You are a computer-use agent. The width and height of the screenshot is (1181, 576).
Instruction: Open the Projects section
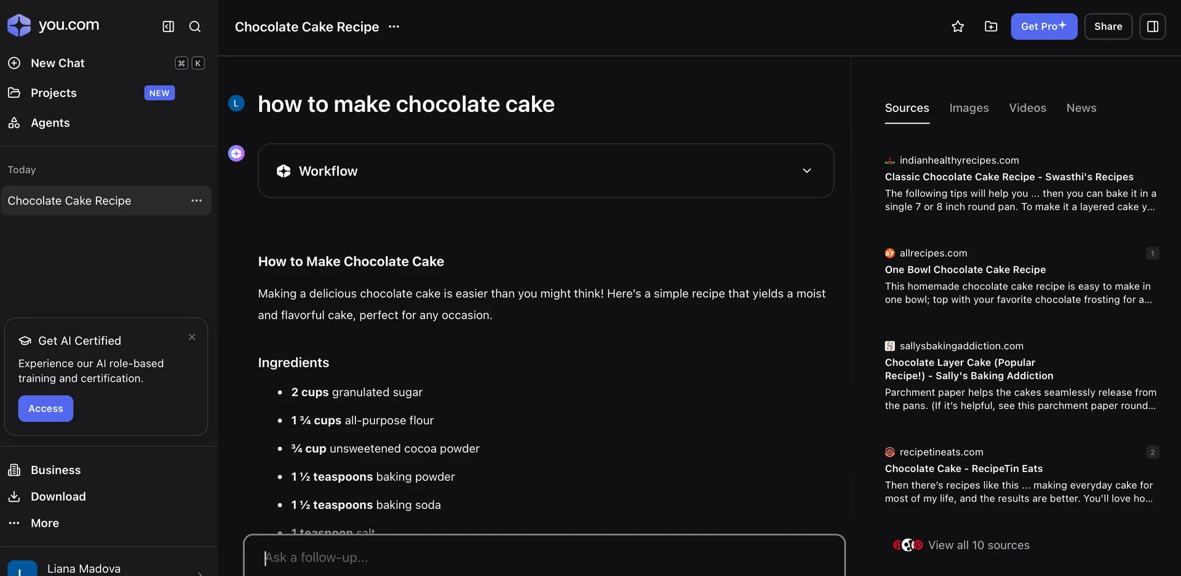[x=54, y=93]
